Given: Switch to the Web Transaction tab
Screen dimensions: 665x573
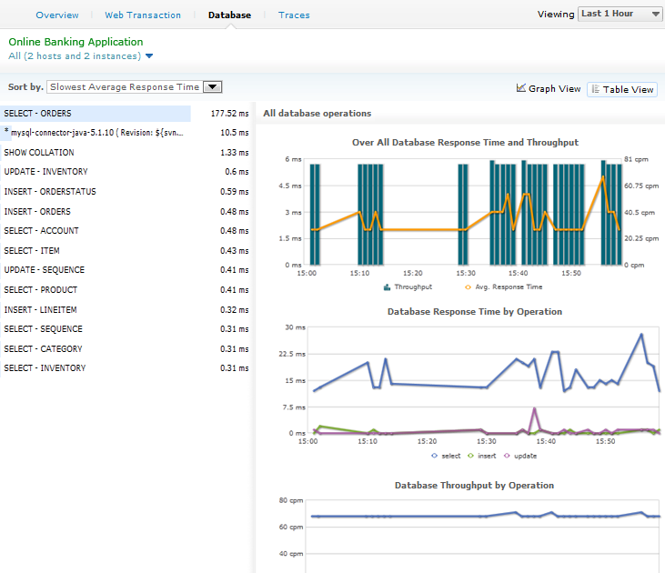Looking at the screenshot, I should 143,15.
